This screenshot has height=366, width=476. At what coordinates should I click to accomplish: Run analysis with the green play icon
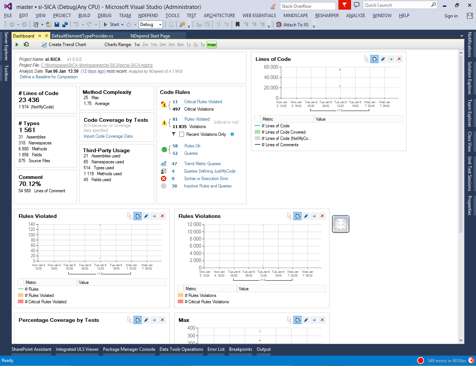[x=17, y=45]
